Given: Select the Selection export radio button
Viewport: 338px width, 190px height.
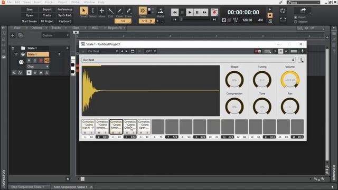Looking at the screenshot, I should pyautogui.click(x=296, y=22).
